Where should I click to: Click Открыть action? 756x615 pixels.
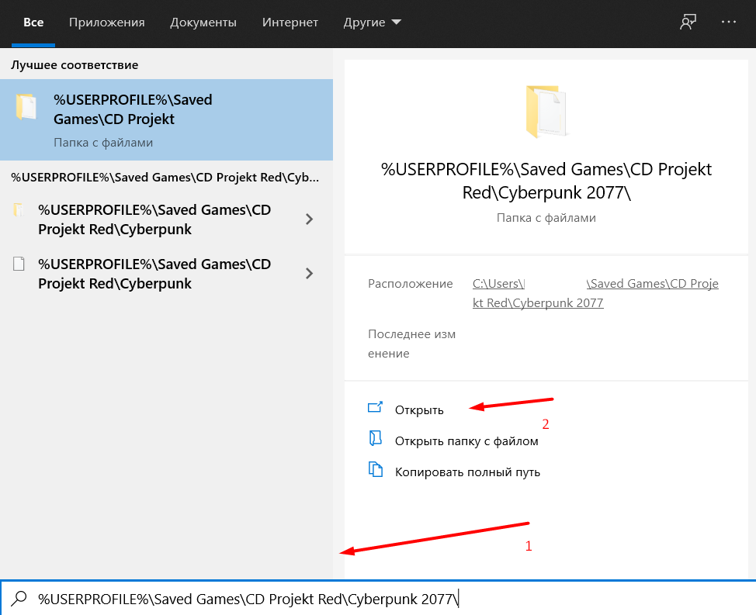pyautogui.click(x=419, y=410)
